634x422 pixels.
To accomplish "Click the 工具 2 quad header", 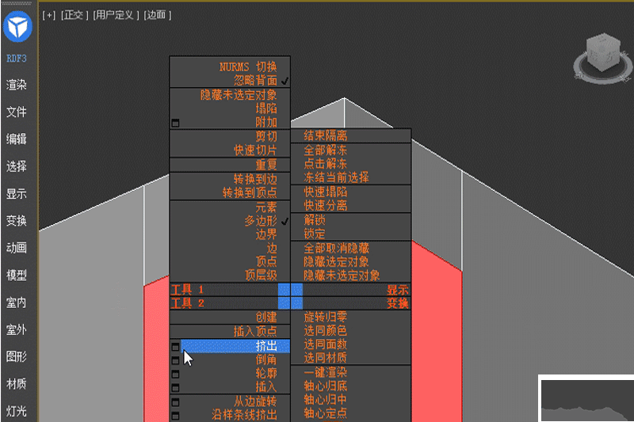I will 230,303.
